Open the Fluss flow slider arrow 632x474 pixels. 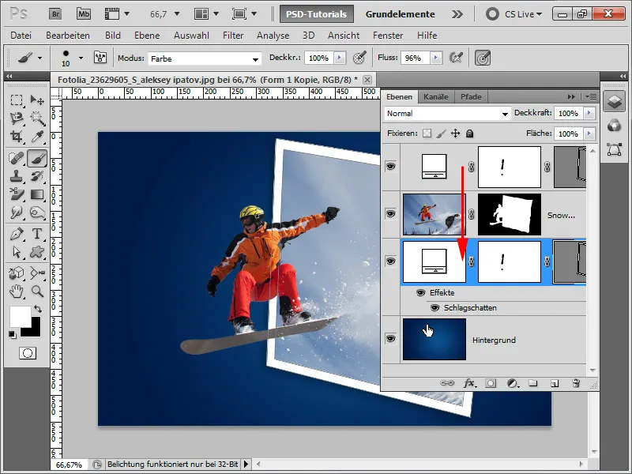pos(435,58)
